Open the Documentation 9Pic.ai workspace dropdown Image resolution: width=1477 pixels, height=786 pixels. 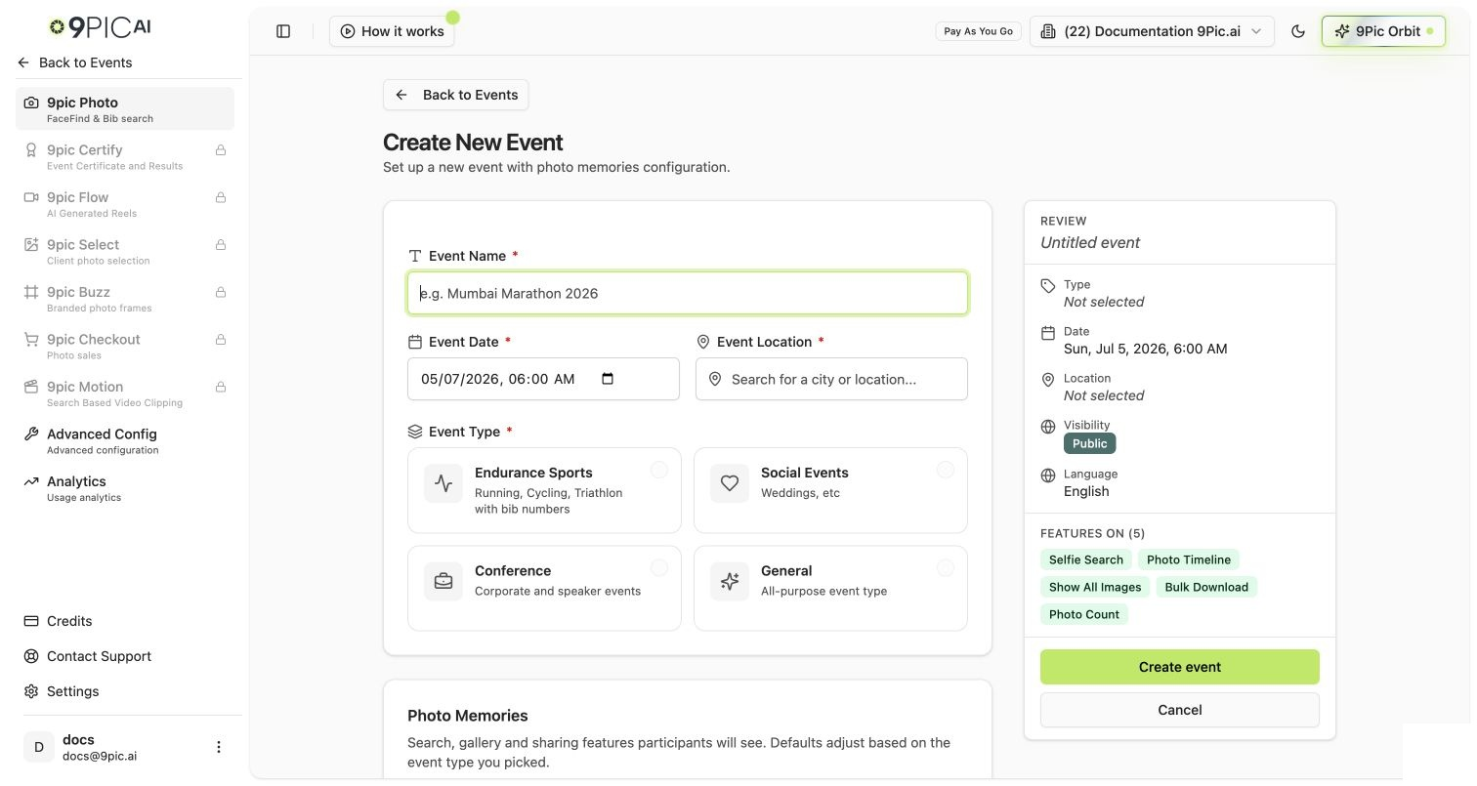(1152, 31)
